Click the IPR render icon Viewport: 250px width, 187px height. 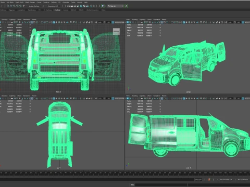[x=75, y=6]
